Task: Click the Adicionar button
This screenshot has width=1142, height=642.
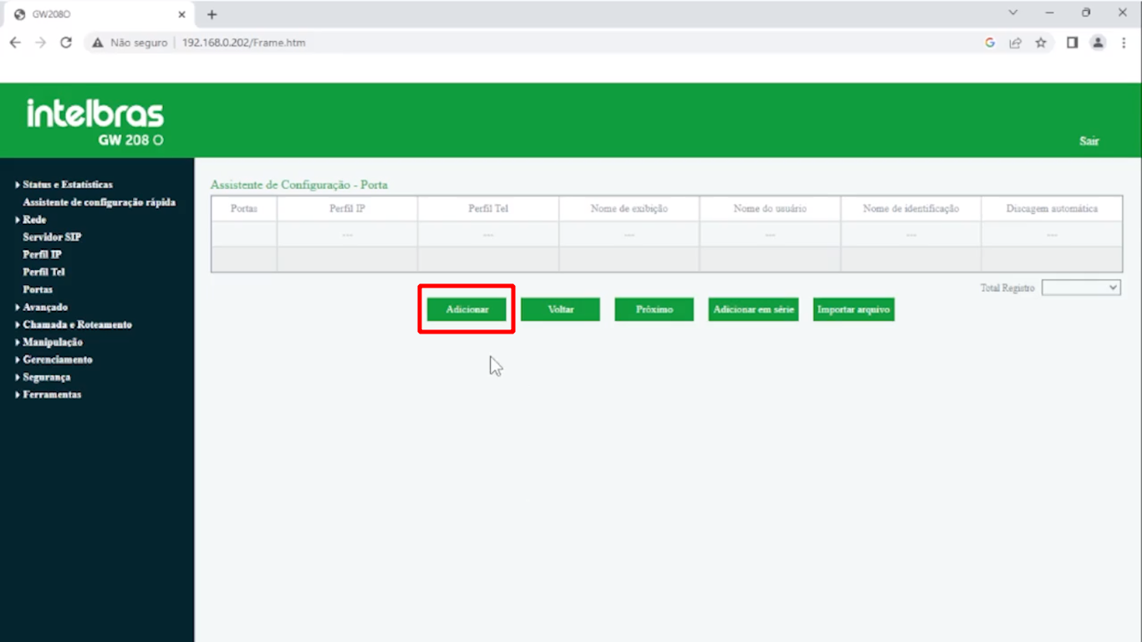Action: 466,309
